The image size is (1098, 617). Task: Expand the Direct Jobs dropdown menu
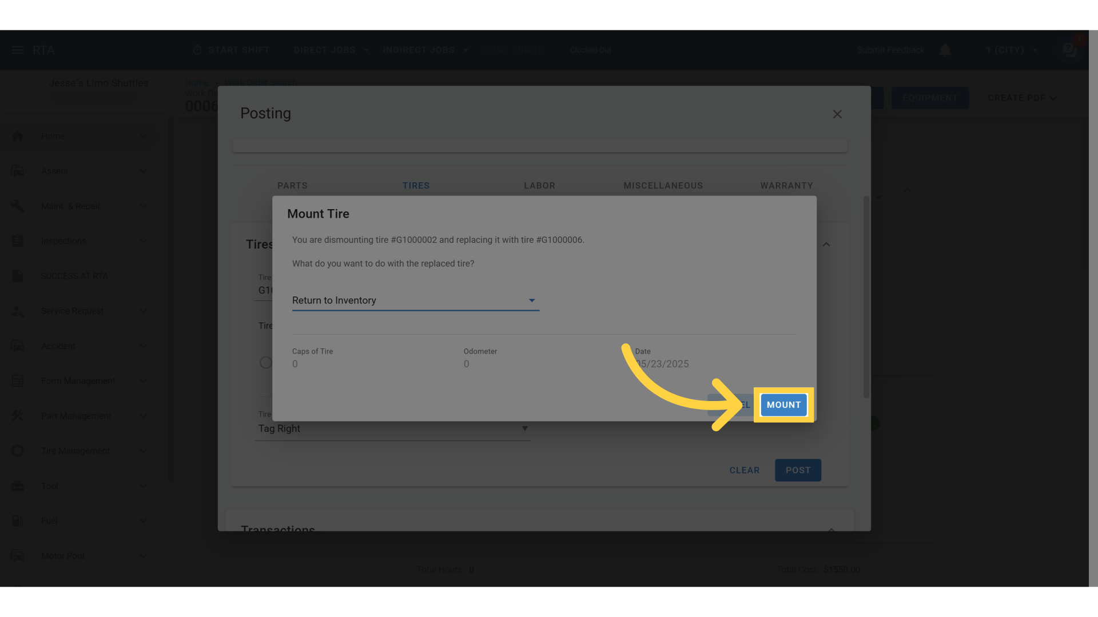(331, 50)
